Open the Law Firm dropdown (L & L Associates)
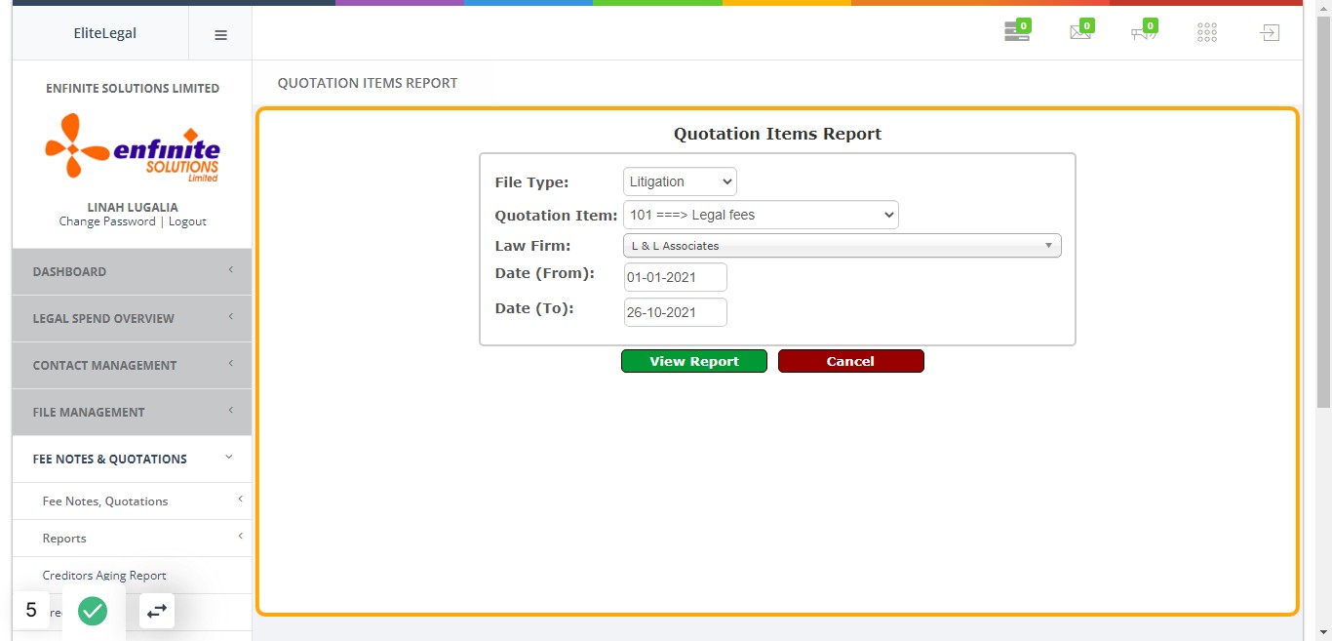The height and width of the screenshot is (641, 1332). 842,246
